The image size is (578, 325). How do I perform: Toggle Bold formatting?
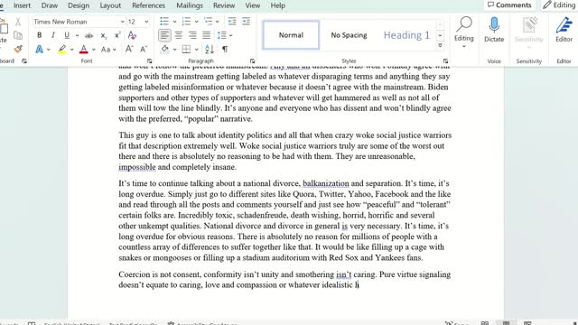click(39, 35)
